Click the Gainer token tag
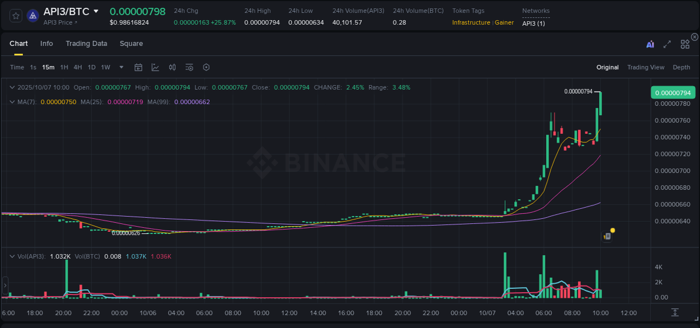Screen dimensions: 700x328 click(504, 22)
